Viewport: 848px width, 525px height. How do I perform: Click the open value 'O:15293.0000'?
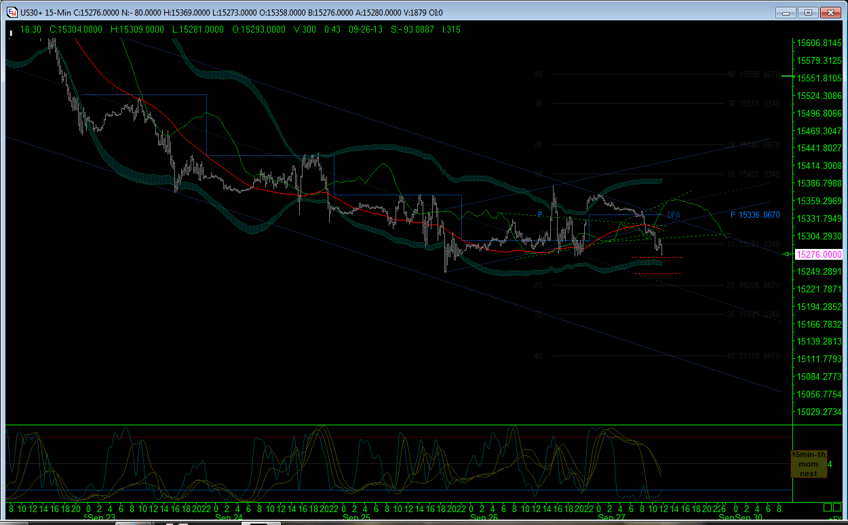[x=259, y=29]
